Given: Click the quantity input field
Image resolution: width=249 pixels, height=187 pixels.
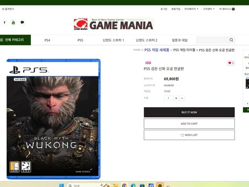Looking at the screenshot, I should pos(168,98).
